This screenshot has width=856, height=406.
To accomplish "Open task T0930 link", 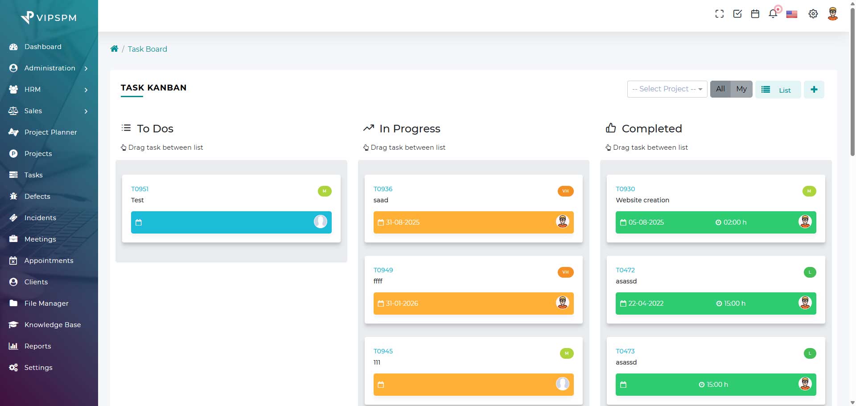I will pos(625,189).
